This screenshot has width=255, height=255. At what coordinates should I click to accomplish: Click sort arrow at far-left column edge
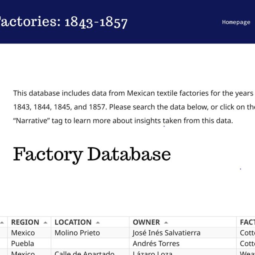pos(2,222)
